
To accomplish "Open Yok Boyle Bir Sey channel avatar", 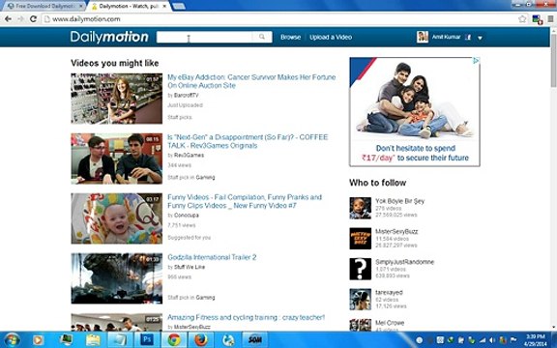I will [x=360, y=208].
